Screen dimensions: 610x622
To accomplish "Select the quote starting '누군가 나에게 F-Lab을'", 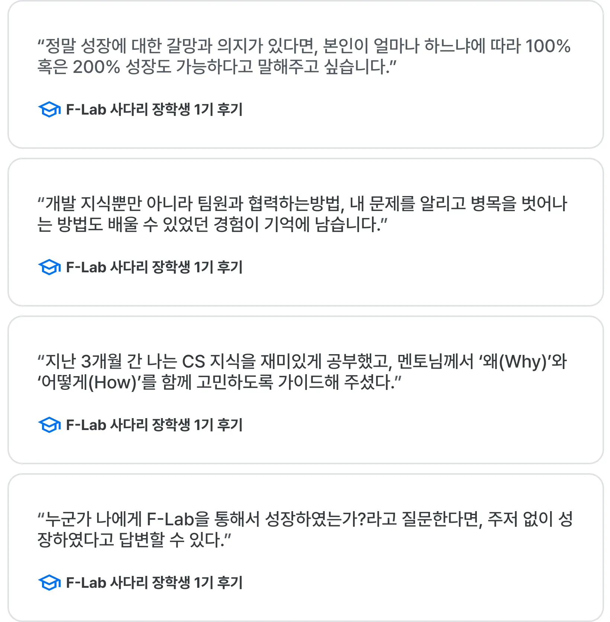I will tap(305, 529).
